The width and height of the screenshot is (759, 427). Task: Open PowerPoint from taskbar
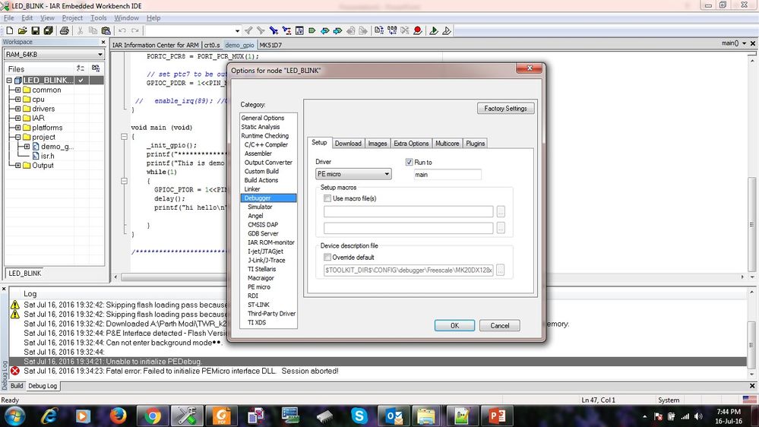[497, 416]
